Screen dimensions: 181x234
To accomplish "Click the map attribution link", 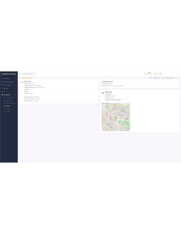I will (x=123, y=131).
